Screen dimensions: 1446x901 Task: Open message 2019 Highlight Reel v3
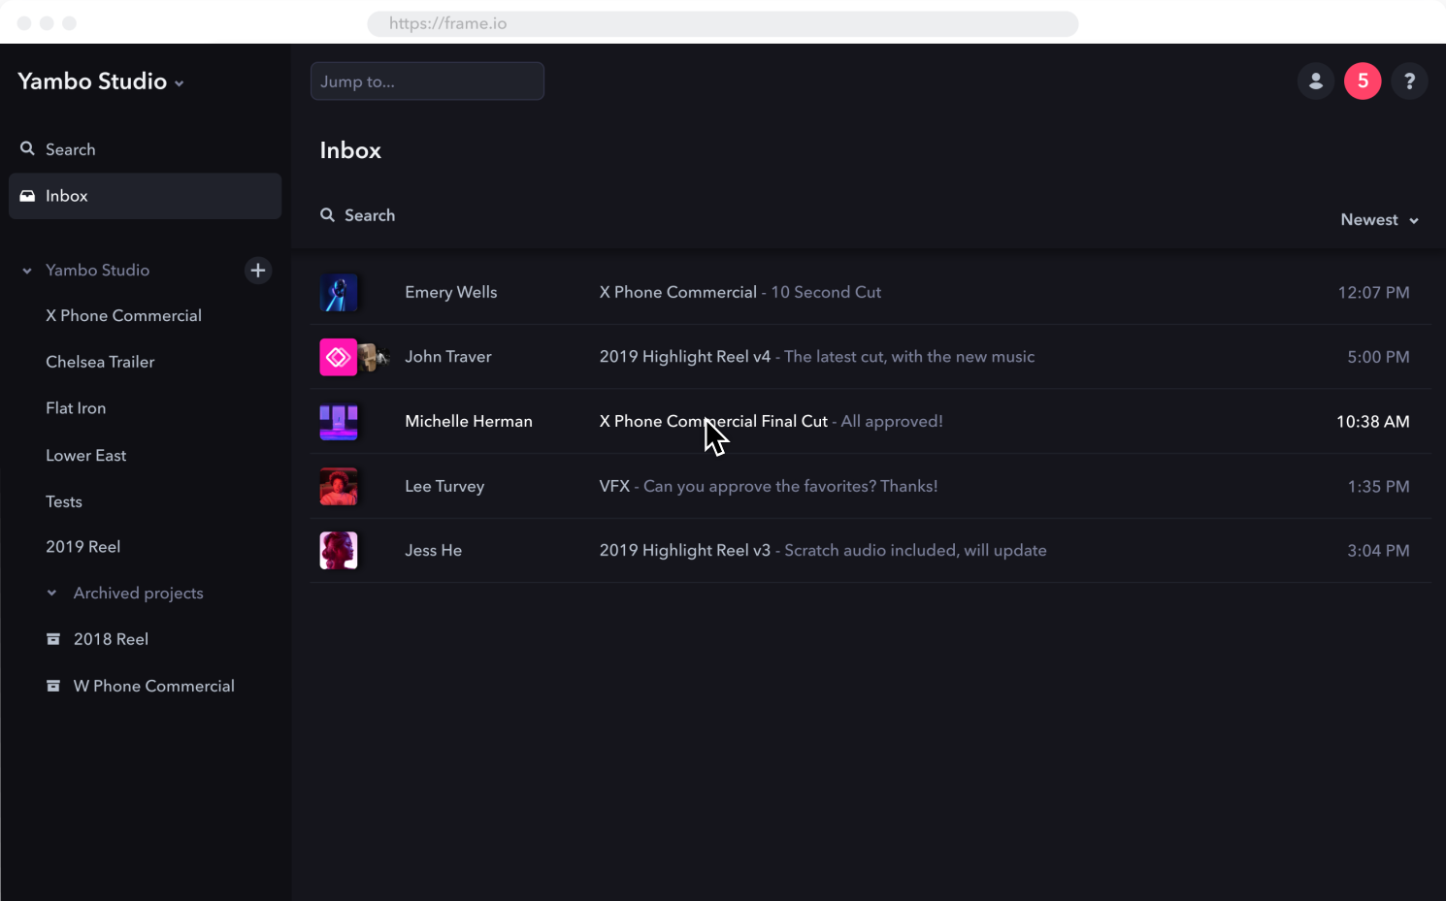[x=822, y=551]
